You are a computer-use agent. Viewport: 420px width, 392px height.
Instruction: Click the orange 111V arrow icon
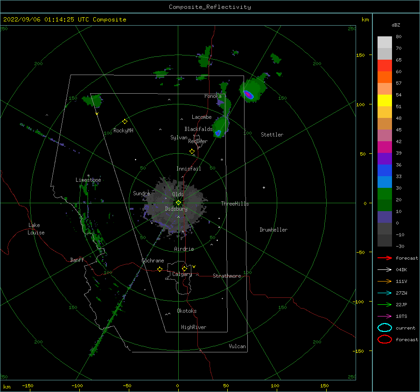(385, 281)
